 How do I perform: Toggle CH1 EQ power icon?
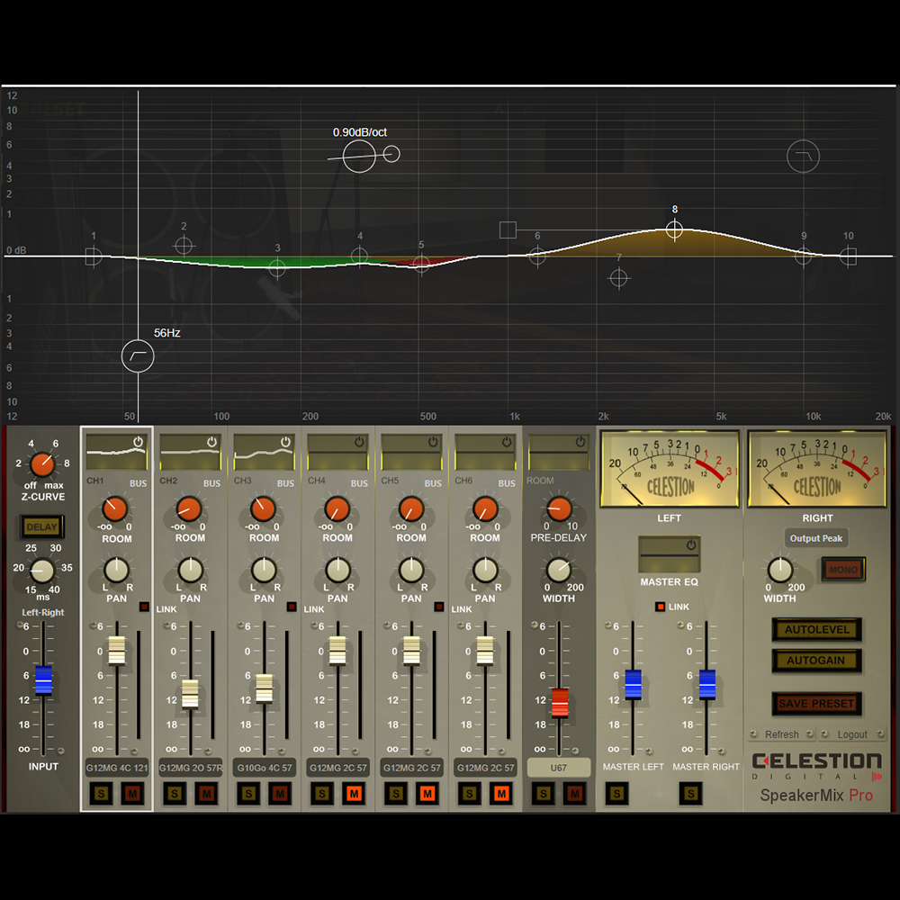tap(139, 442)
